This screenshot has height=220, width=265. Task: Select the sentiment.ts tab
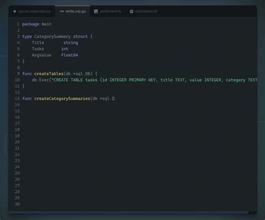[x=107, y=11]
